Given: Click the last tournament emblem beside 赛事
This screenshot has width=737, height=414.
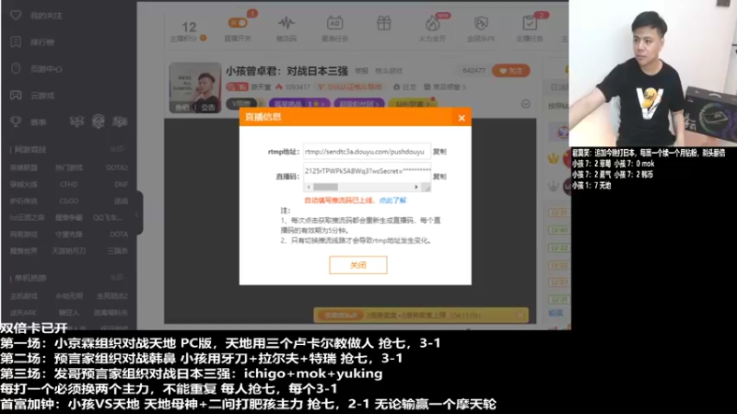Looking at the screenshot, I should coord(120,121).
